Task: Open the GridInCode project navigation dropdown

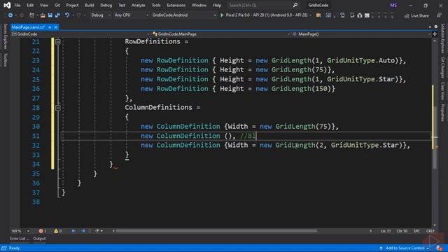Action: (80, 34)
